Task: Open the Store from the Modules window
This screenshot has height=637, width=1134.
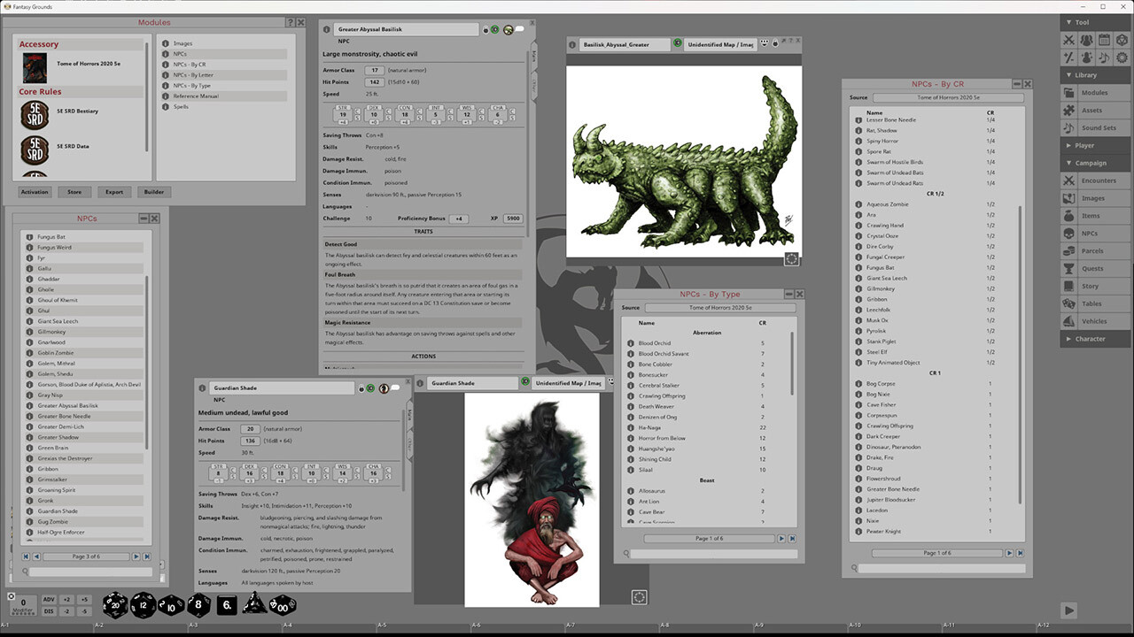Action: coord(74,191)
